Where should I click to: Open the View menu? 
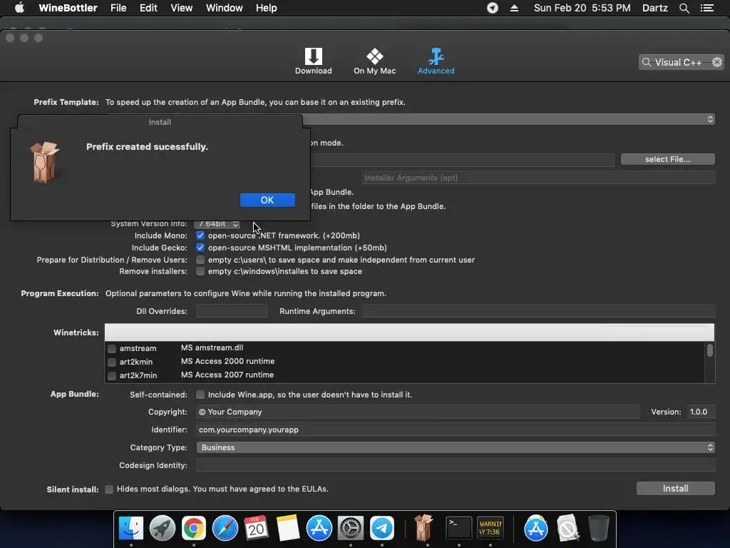[x=182, y=8]
